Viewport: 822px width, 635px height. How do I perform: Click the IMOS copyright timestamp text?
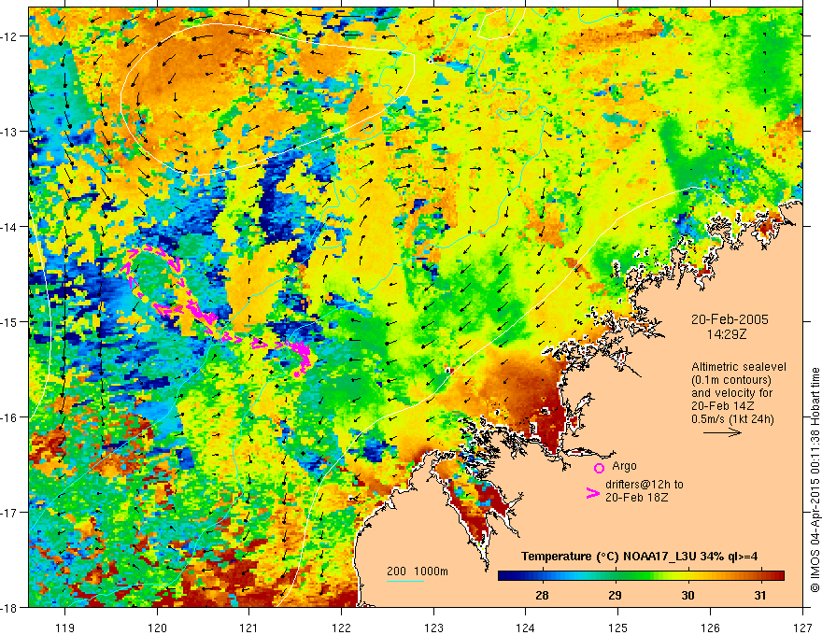[x=815, y=481]
